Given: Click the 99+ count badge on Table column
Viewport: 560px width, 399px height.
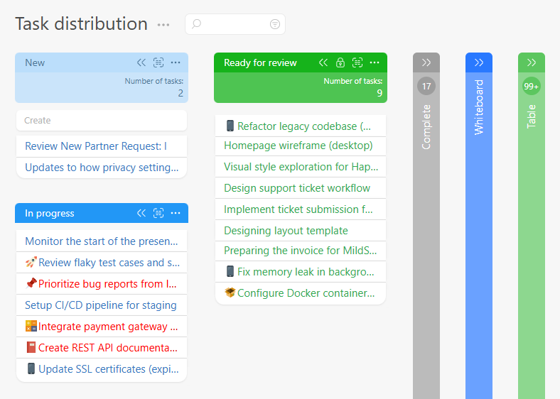Looking at the screenshot, I should 532,87.
